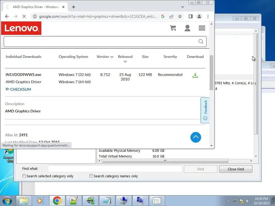Click the Severity column header
The image size is (275, 206).
pyautogui.click(x=170, y=57)
